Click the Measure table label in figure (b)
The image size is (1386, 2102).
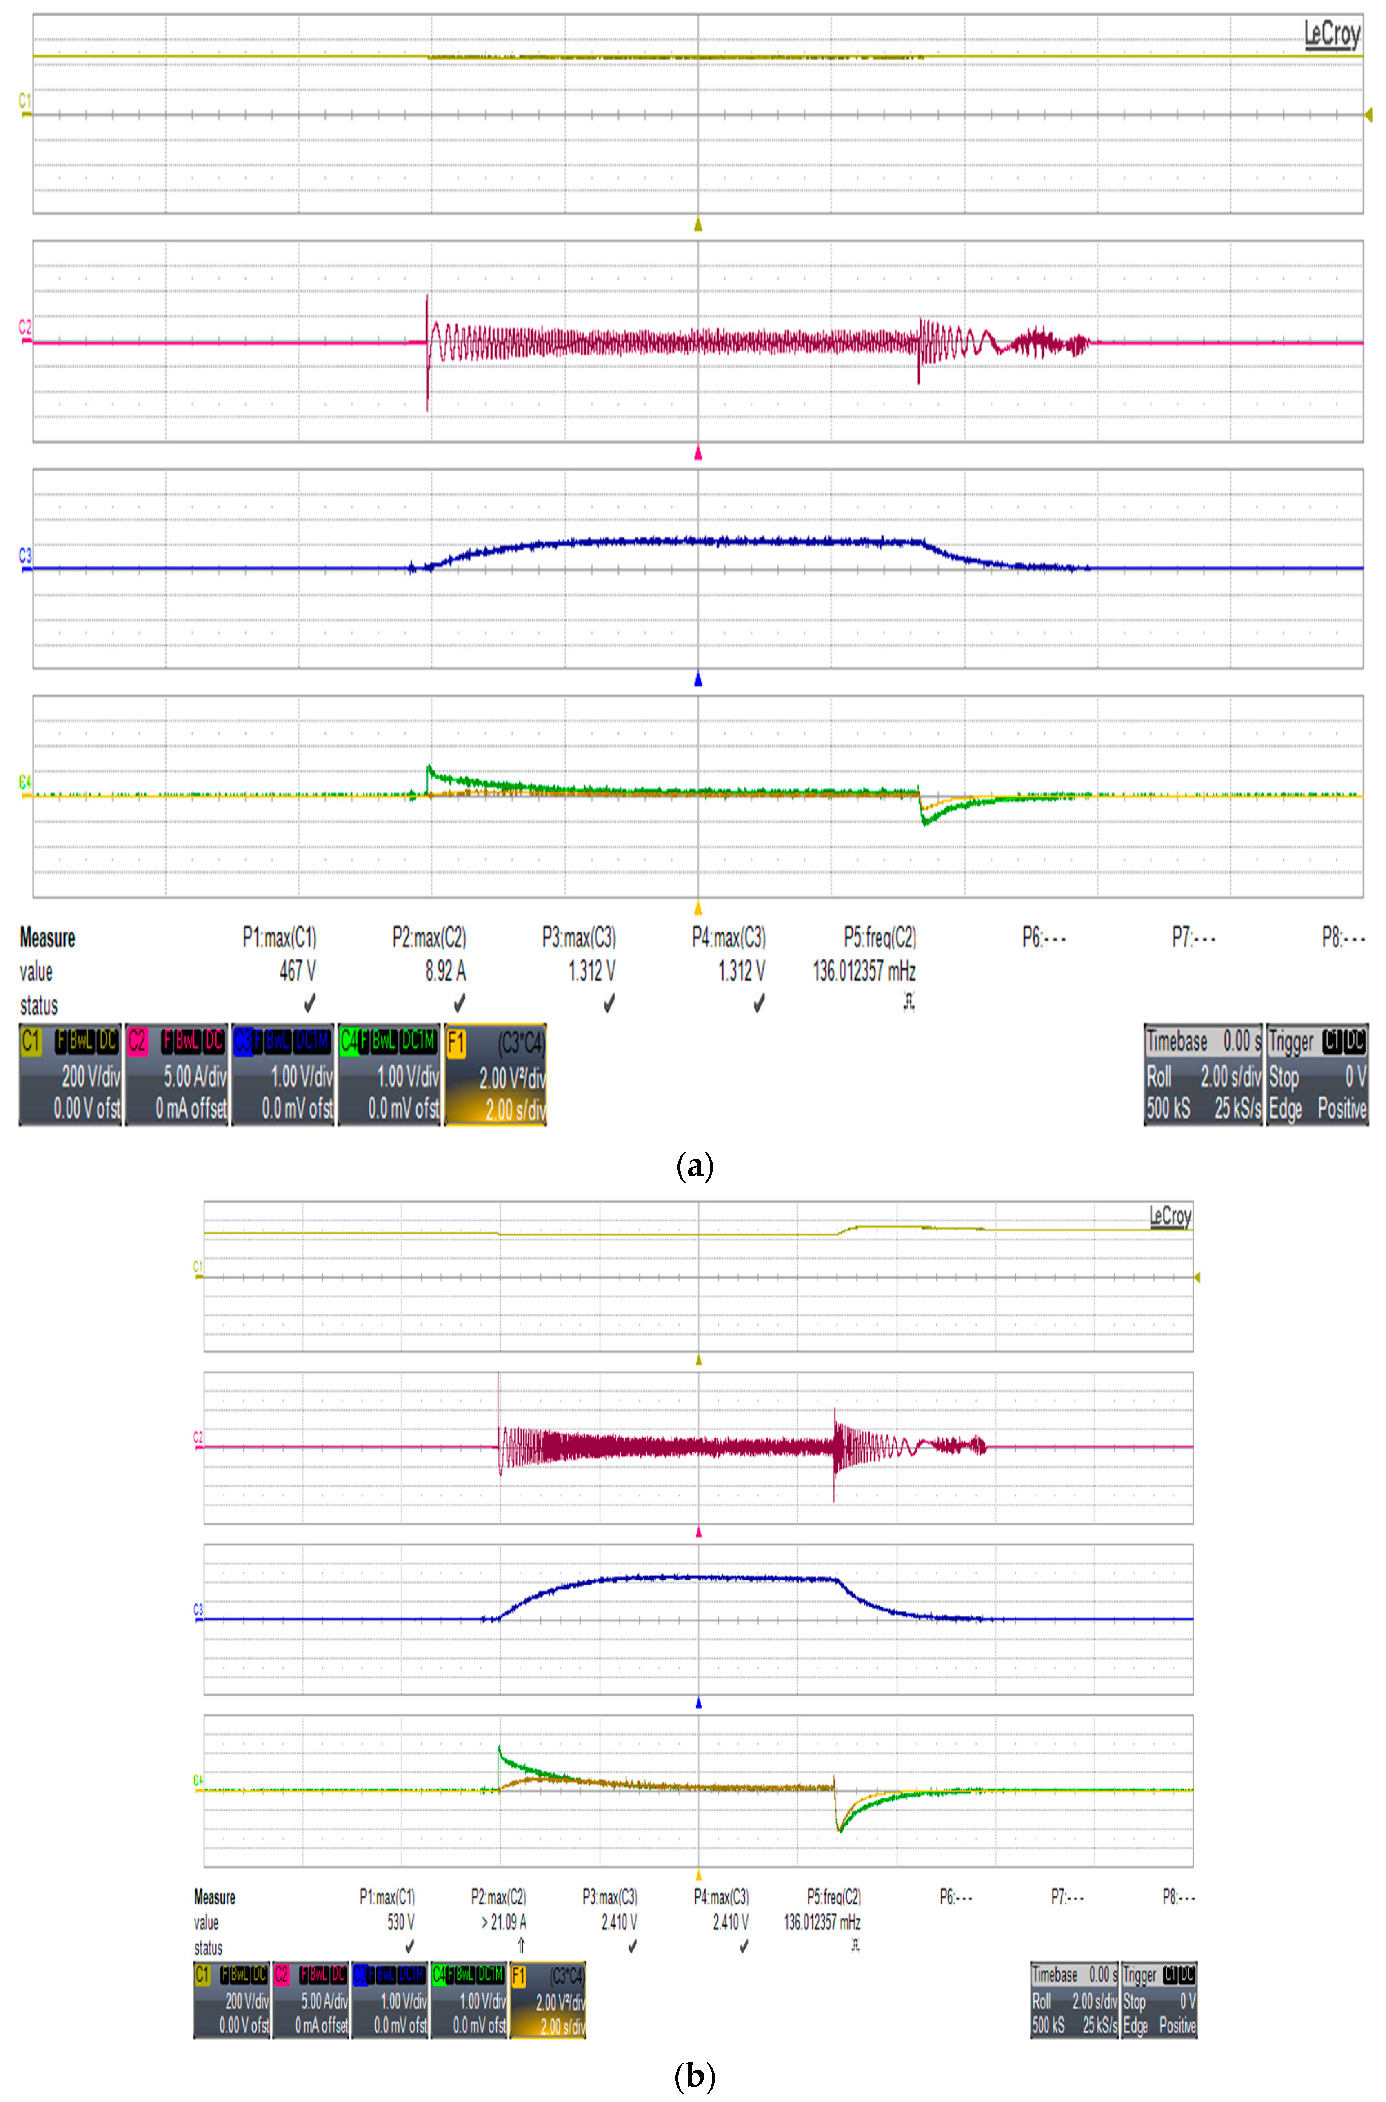coord(214,1897)
